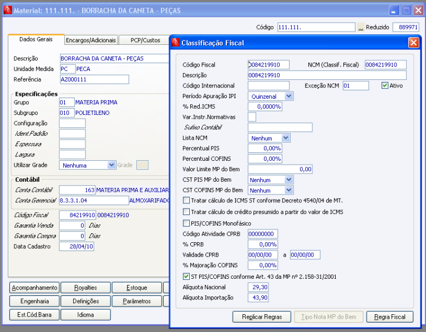The height and width of the screenshot is (332, 426).
Task: Click the Garantia Venda days field
Action: [x=72, y=226]
